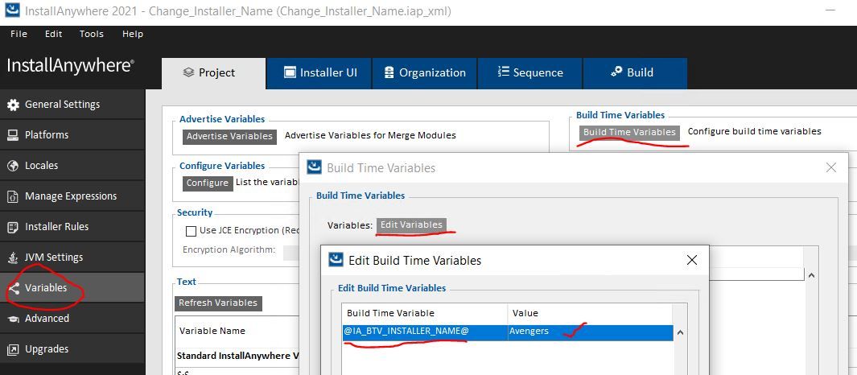Click the Configure variables button

(x=207, y=183)
